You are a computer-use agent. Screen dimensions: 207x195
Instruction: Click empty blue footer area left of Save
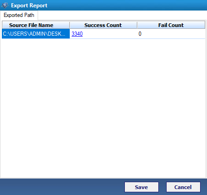pos(61,187)
